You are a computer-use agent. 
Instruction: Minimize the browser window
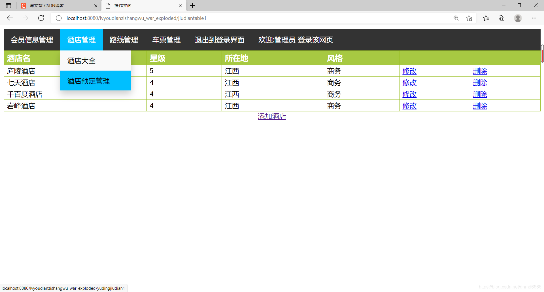[x=503, y=5]
